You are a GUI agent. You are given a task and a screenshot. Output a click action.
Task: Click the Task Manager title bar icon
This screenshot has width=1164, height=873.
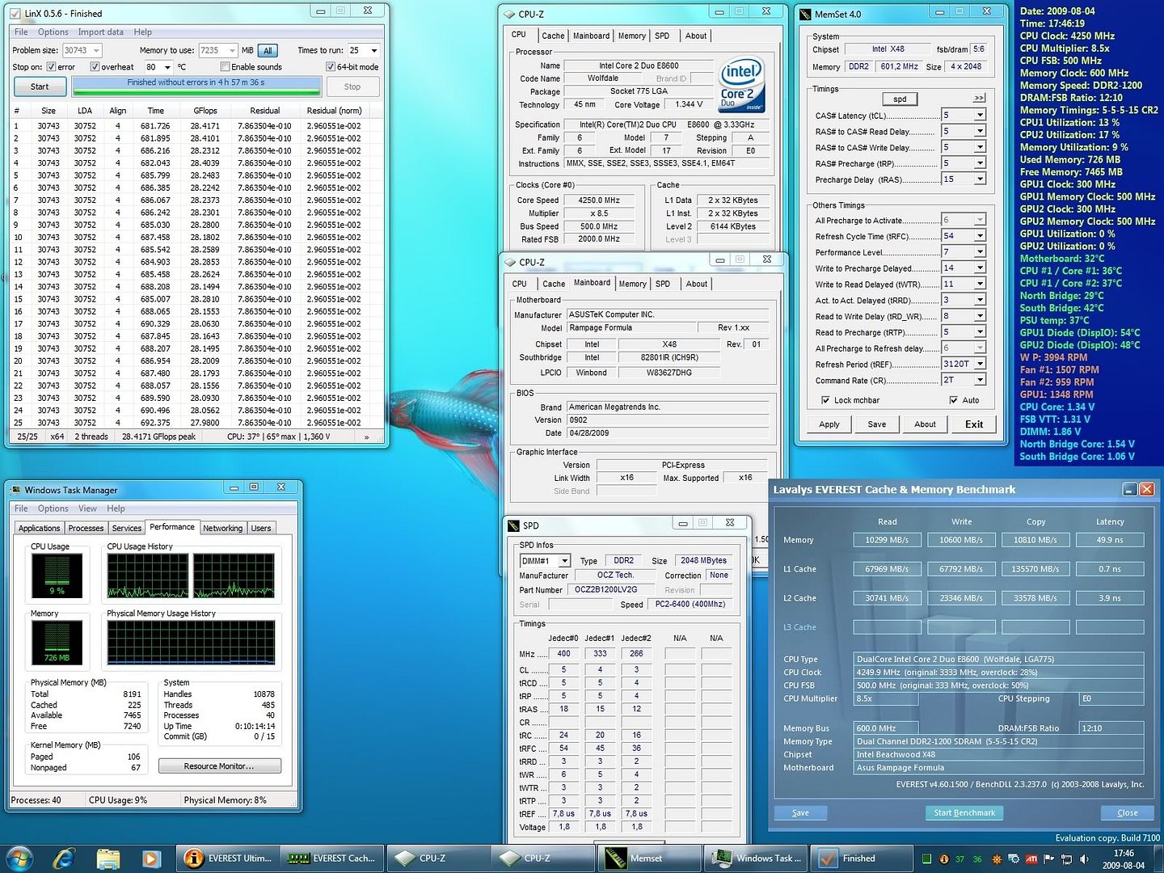[15, 490]
